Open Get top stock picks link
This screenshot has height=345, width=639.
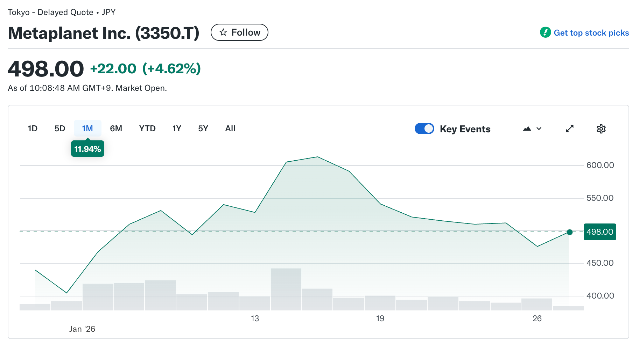pos(591,33)
